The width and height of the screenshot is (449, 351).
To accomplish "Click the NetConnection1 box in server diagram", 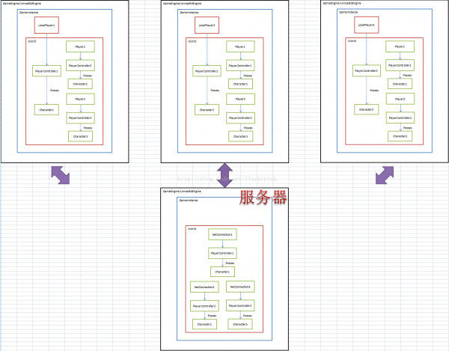I will [222, 234].
